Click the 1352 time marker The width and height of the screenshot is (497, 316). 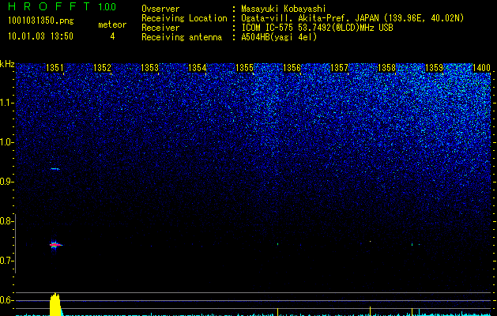(103, 68)
